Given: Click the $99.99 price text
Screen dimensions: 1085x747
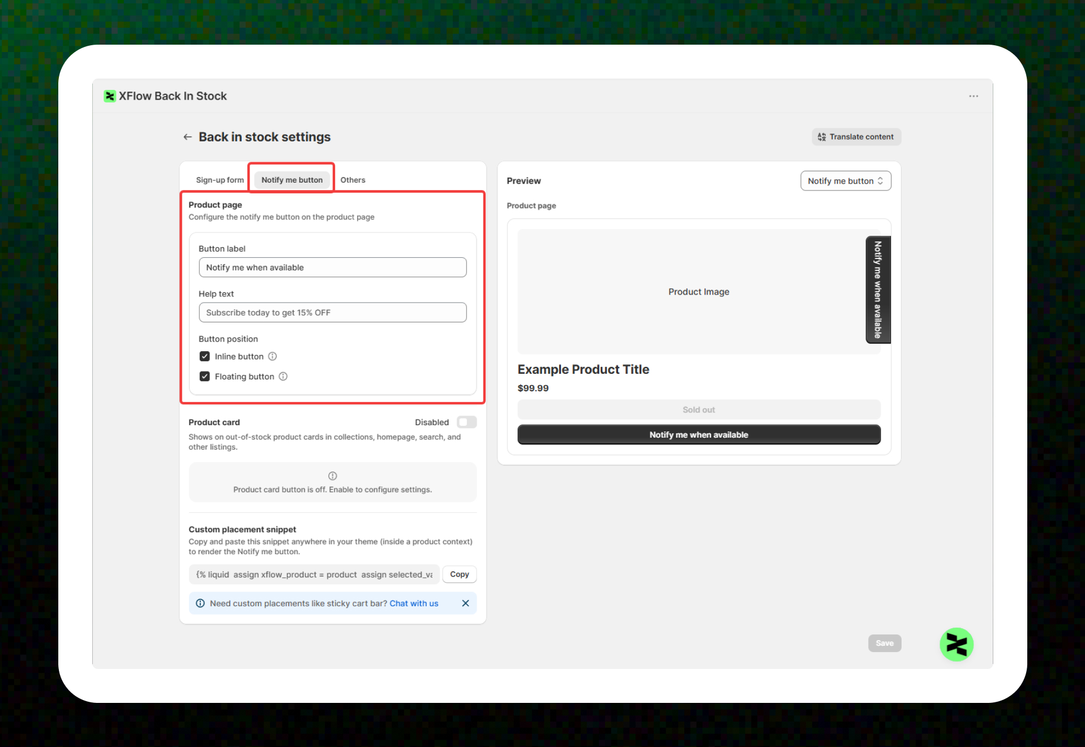Looking at the screenshot, I should point(533,388).
